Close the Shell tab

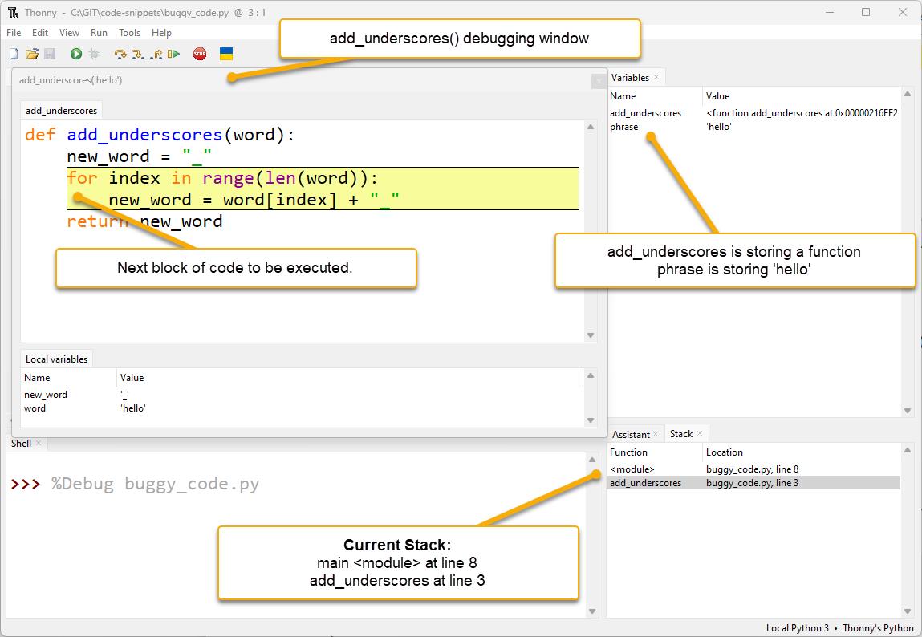[x=39, y=443]
